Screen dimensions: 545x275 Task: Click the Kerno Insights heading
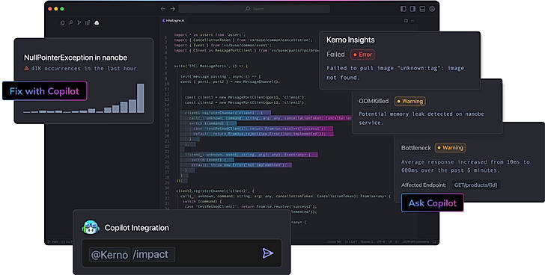(x=350, y=40)
